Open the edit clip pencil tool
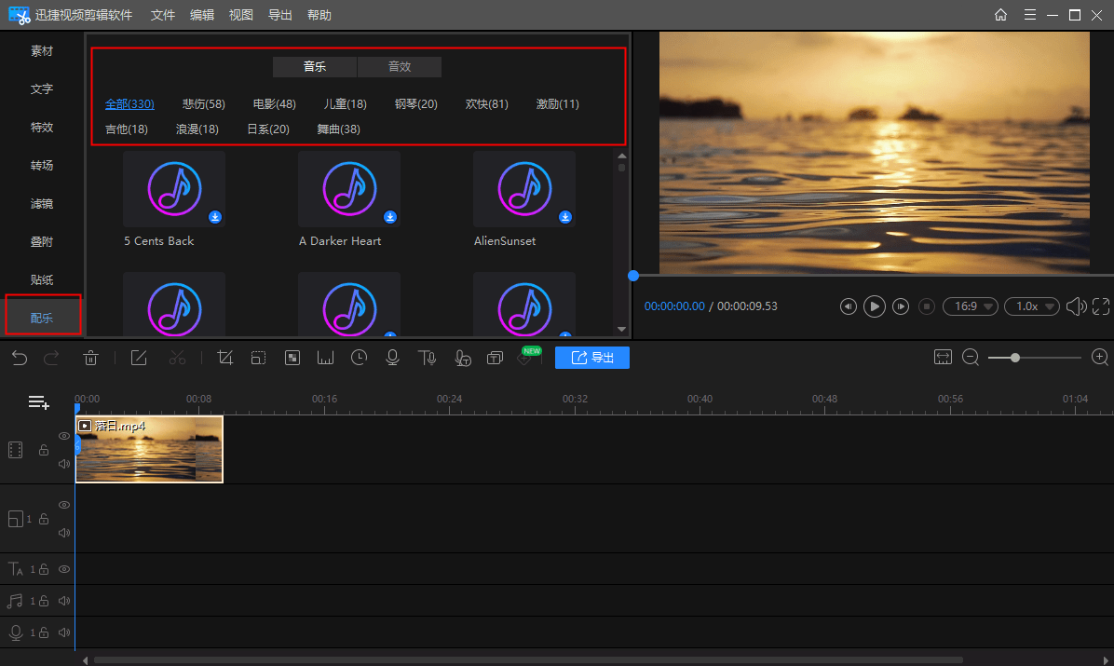Image resolution: width=1114 pixels, height=666 pixels. pos(139,358)
